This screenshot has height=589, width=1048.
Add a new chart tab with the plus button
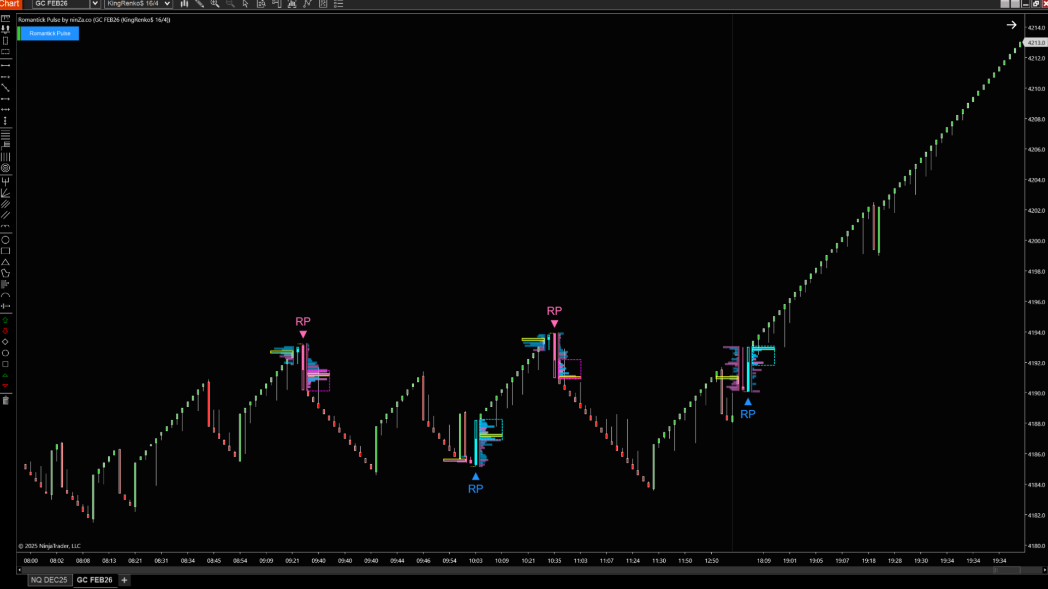(x=124, y=580)
